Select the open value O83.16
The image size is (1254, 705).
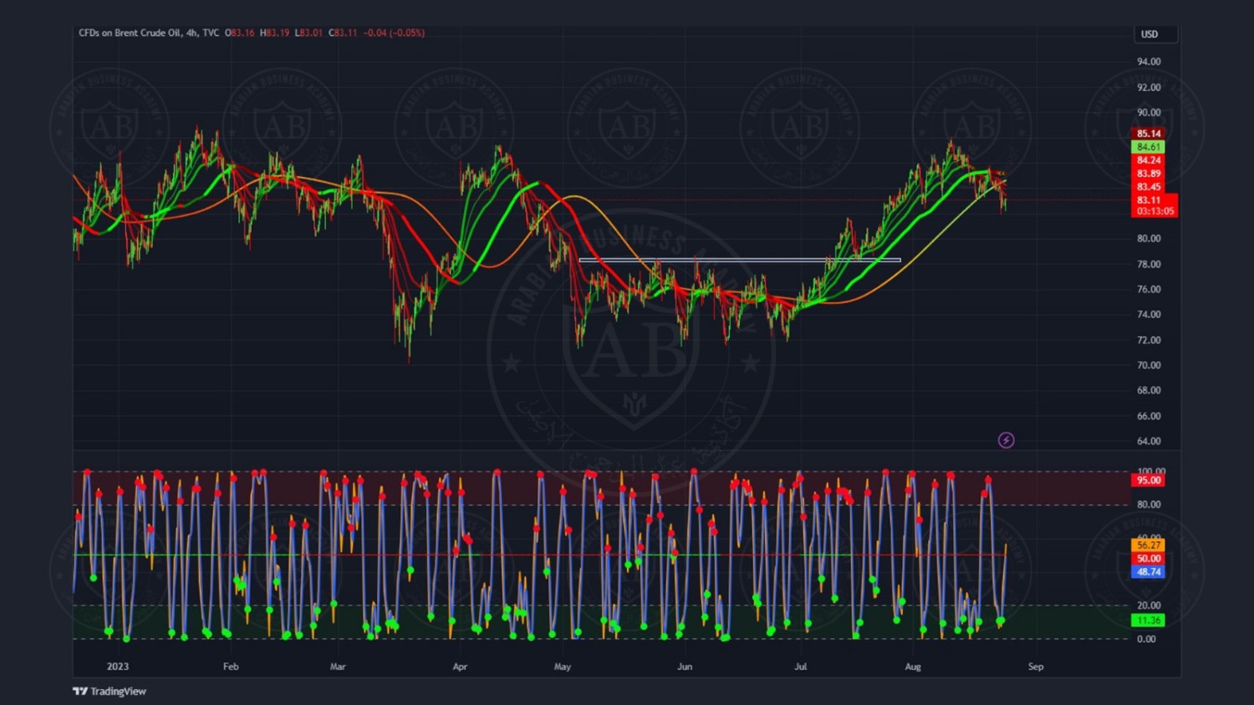coord(240,33)
